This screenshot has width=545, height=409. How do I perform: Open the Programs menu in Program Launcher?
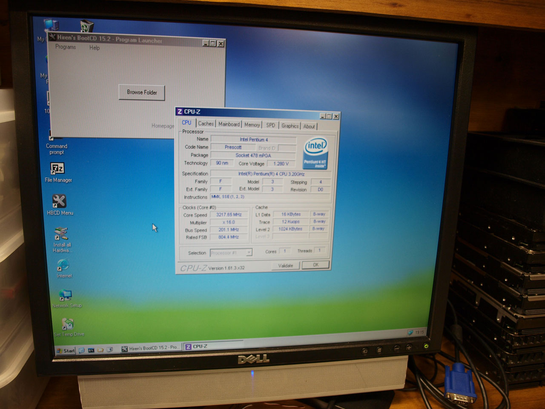point(66,47)
